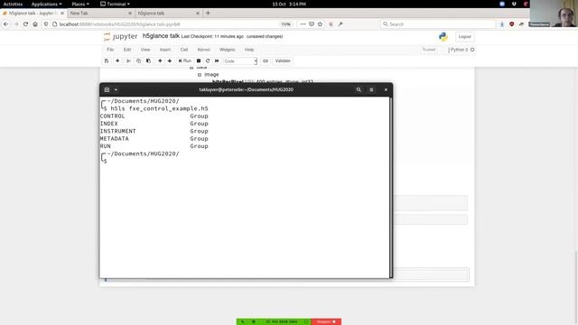Open the Places menu in top bar

pos(80,4)
